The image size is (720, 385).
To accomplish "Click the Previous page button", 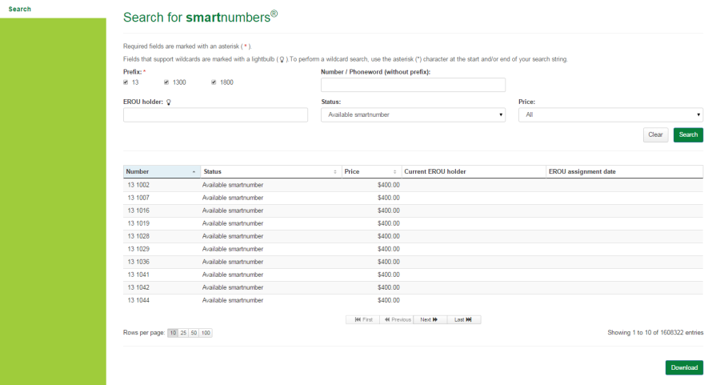I will tap(397, 319).
